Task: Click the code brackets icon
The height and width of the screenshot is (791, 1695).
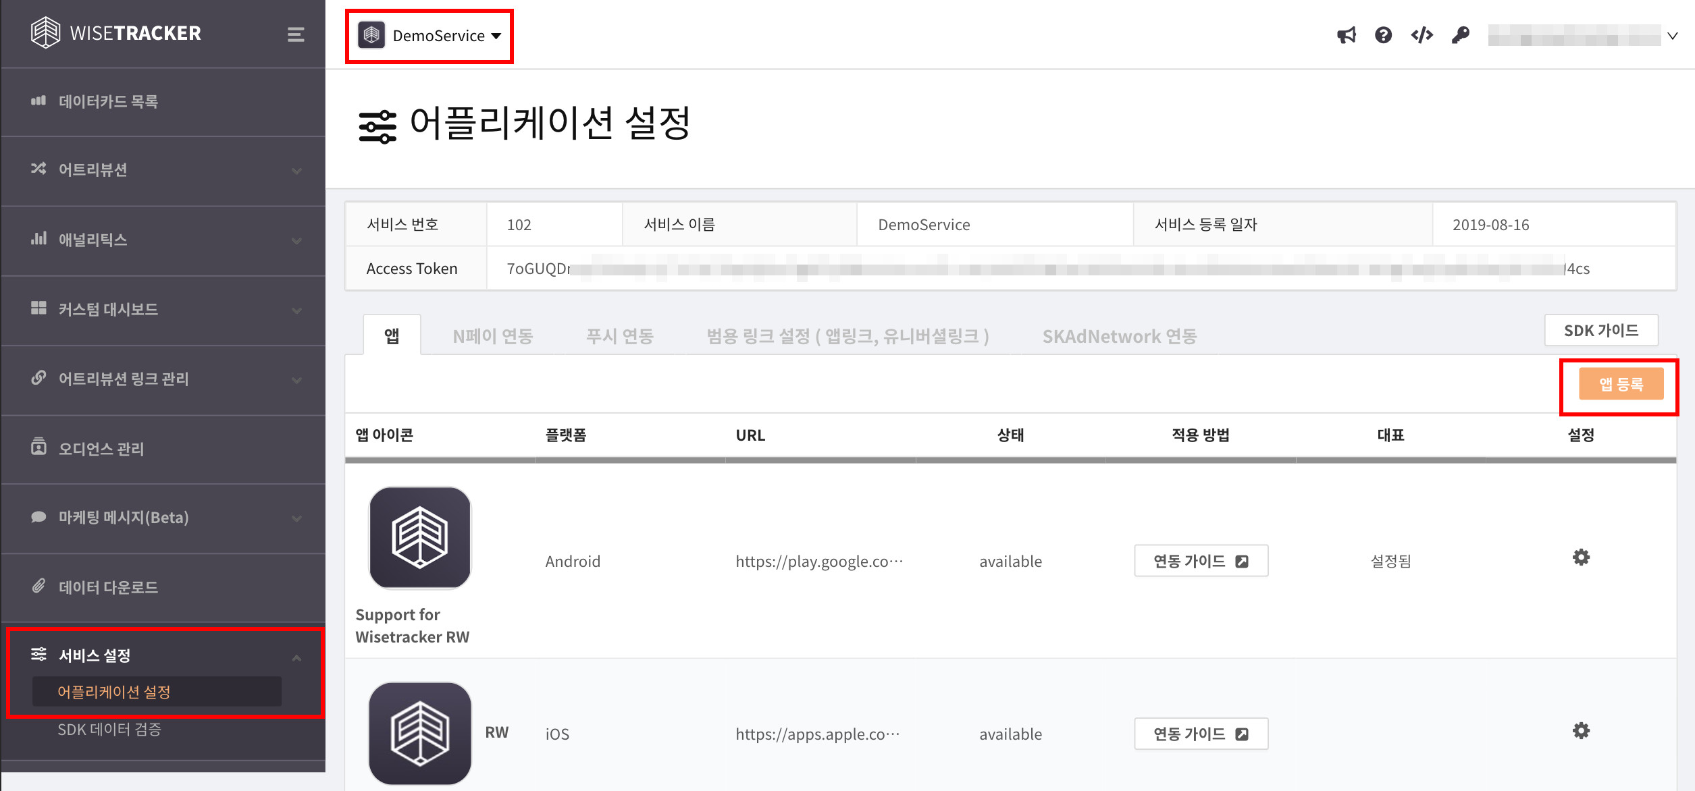Action: point(1422,35)
